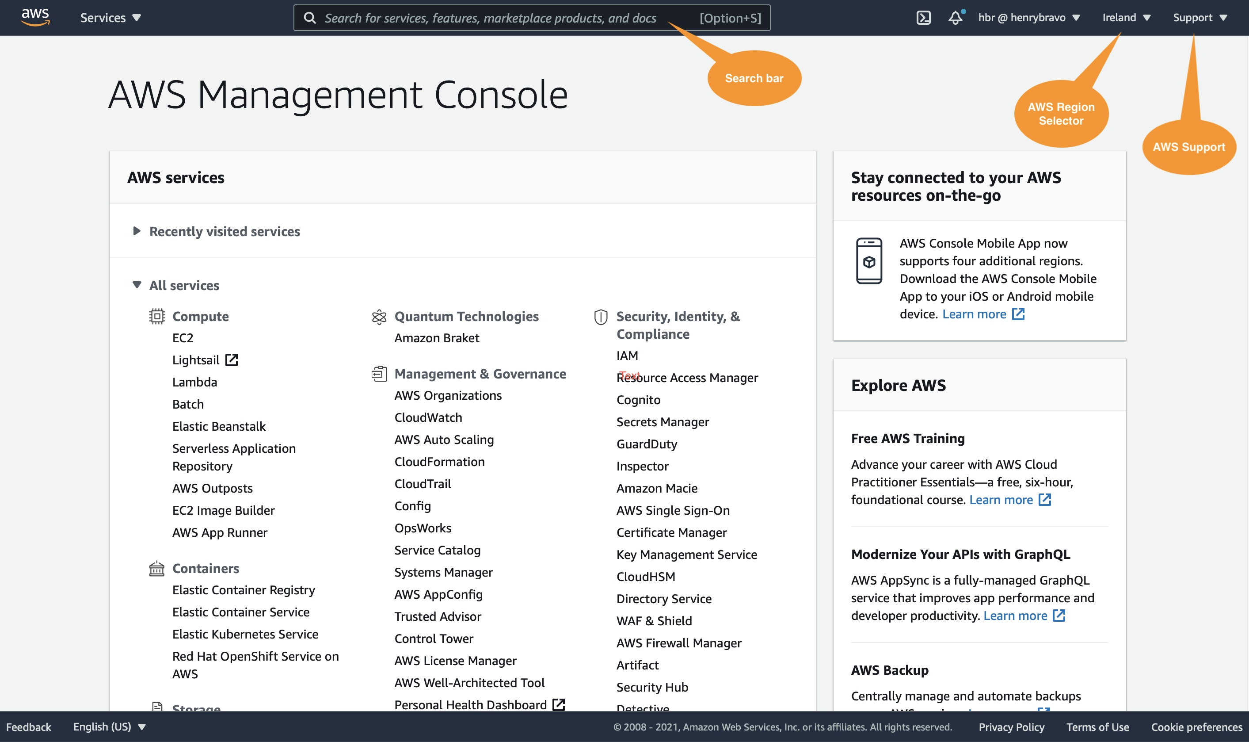Viewport: 1249px width, 742px height.
Task: Click the AWS logo home icon
Action: (x=35, y=17)
